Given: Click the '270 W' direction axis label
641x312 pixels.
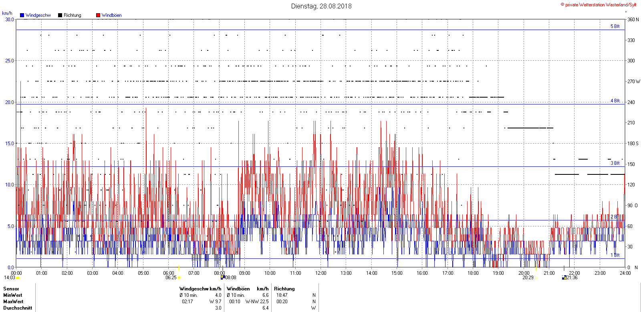Looking at the screenshot, I should 633,81.
